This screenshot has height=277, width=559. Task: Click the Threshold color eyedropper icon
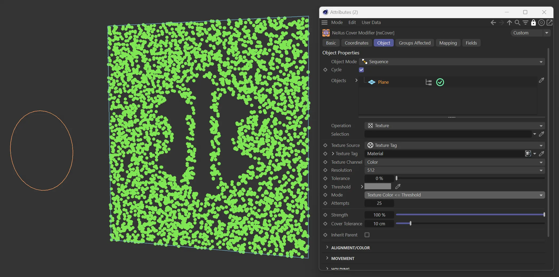[x=398, y=187]
